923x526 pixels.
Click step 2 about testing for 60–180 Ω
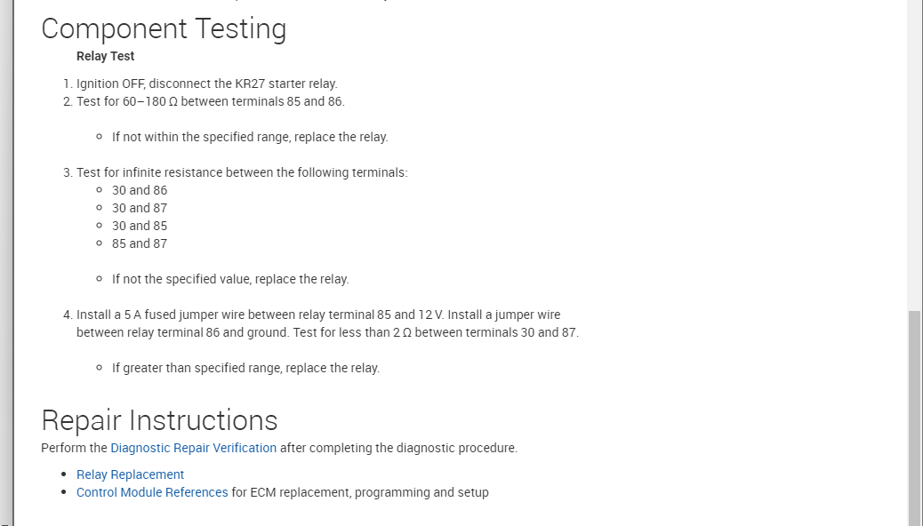[x=210, y=101]
